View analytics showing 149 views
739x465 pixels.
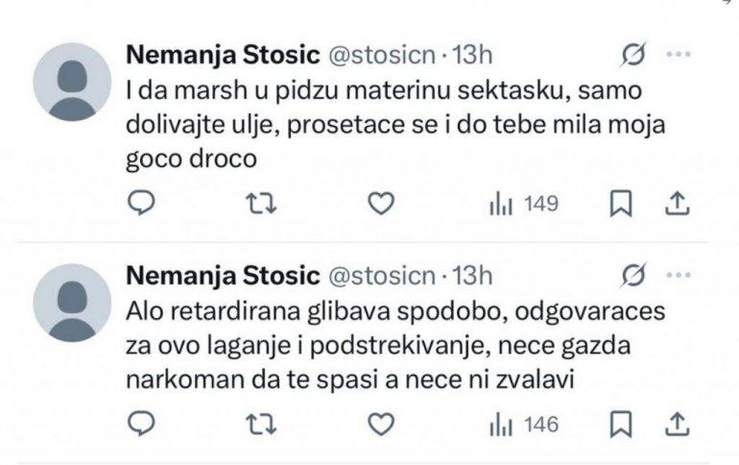click(x=524, y=204)
